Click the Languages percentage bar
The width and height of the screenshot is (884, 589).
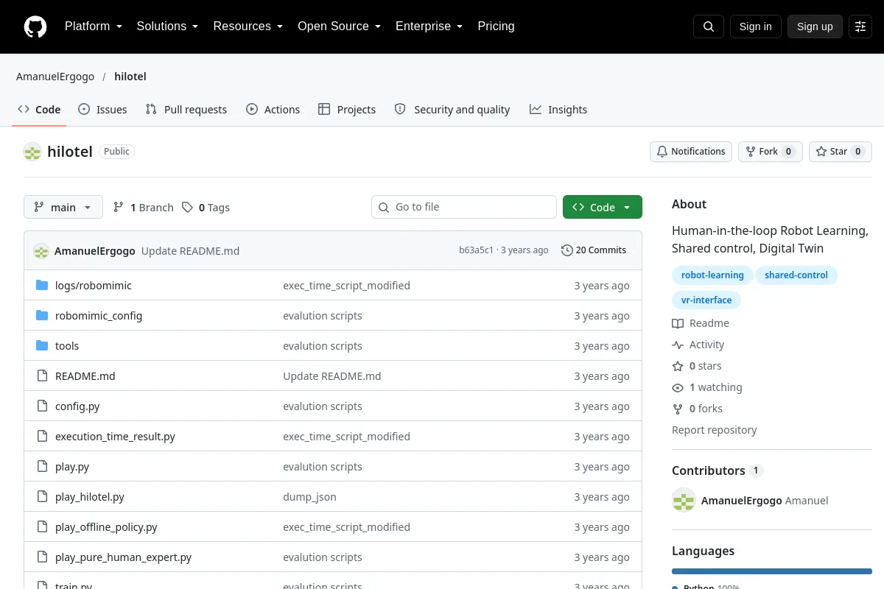[x=772, y=571]
